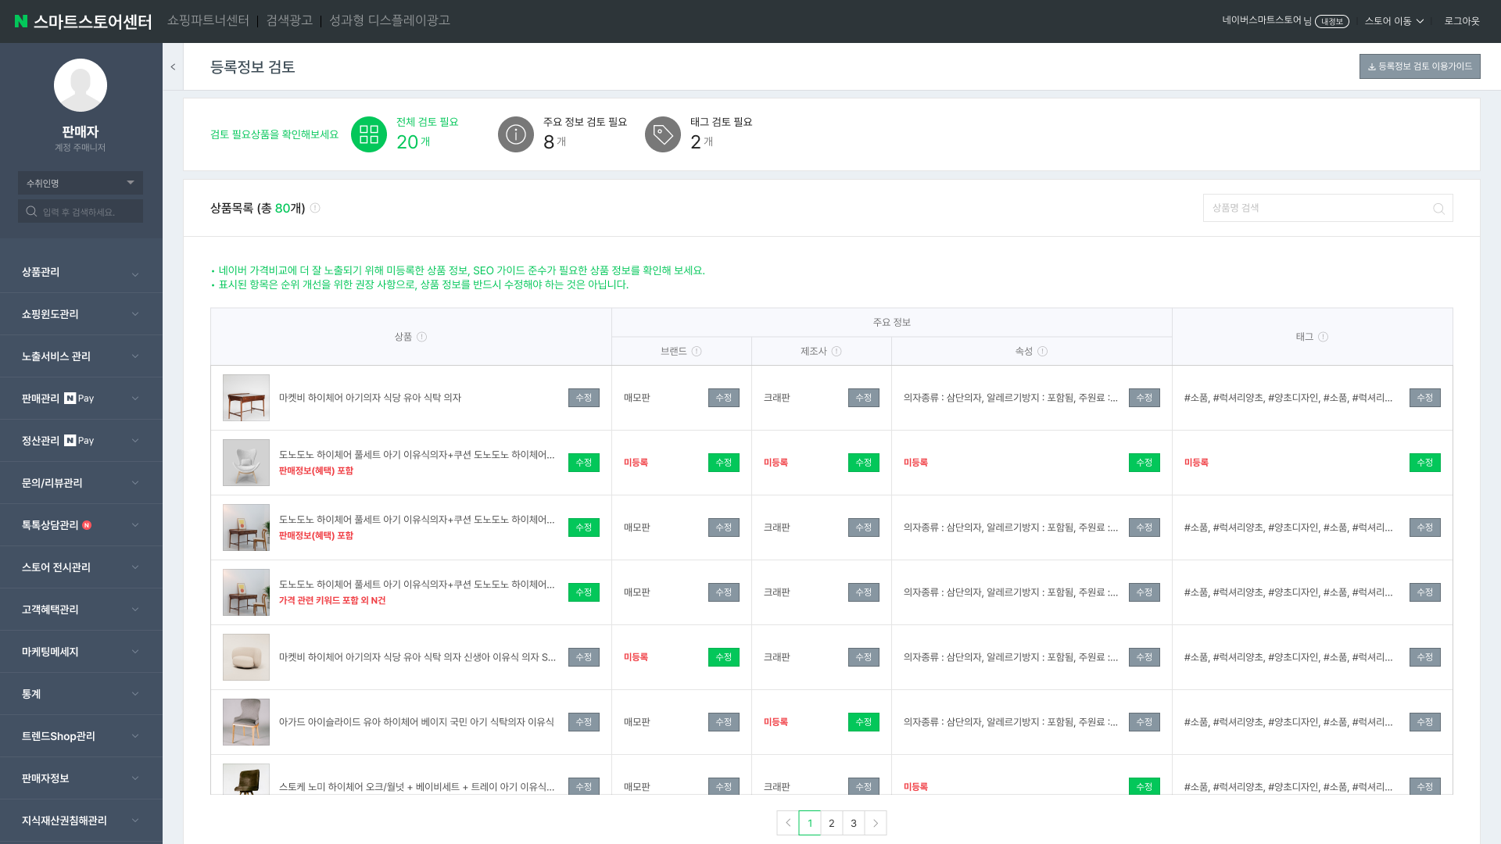Viewport: 1501px width, 844px height.
Task: Click the first product's desk thumbnail
Action: tap(246, 398)
